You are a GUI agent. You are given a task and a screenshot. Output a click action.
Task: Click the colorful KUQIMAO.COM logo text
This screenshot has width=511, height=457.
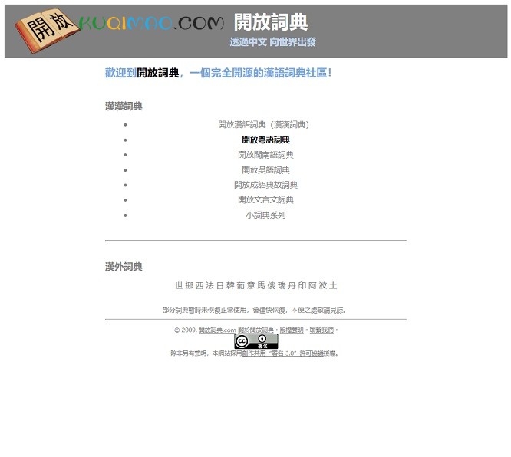(152, 24)
